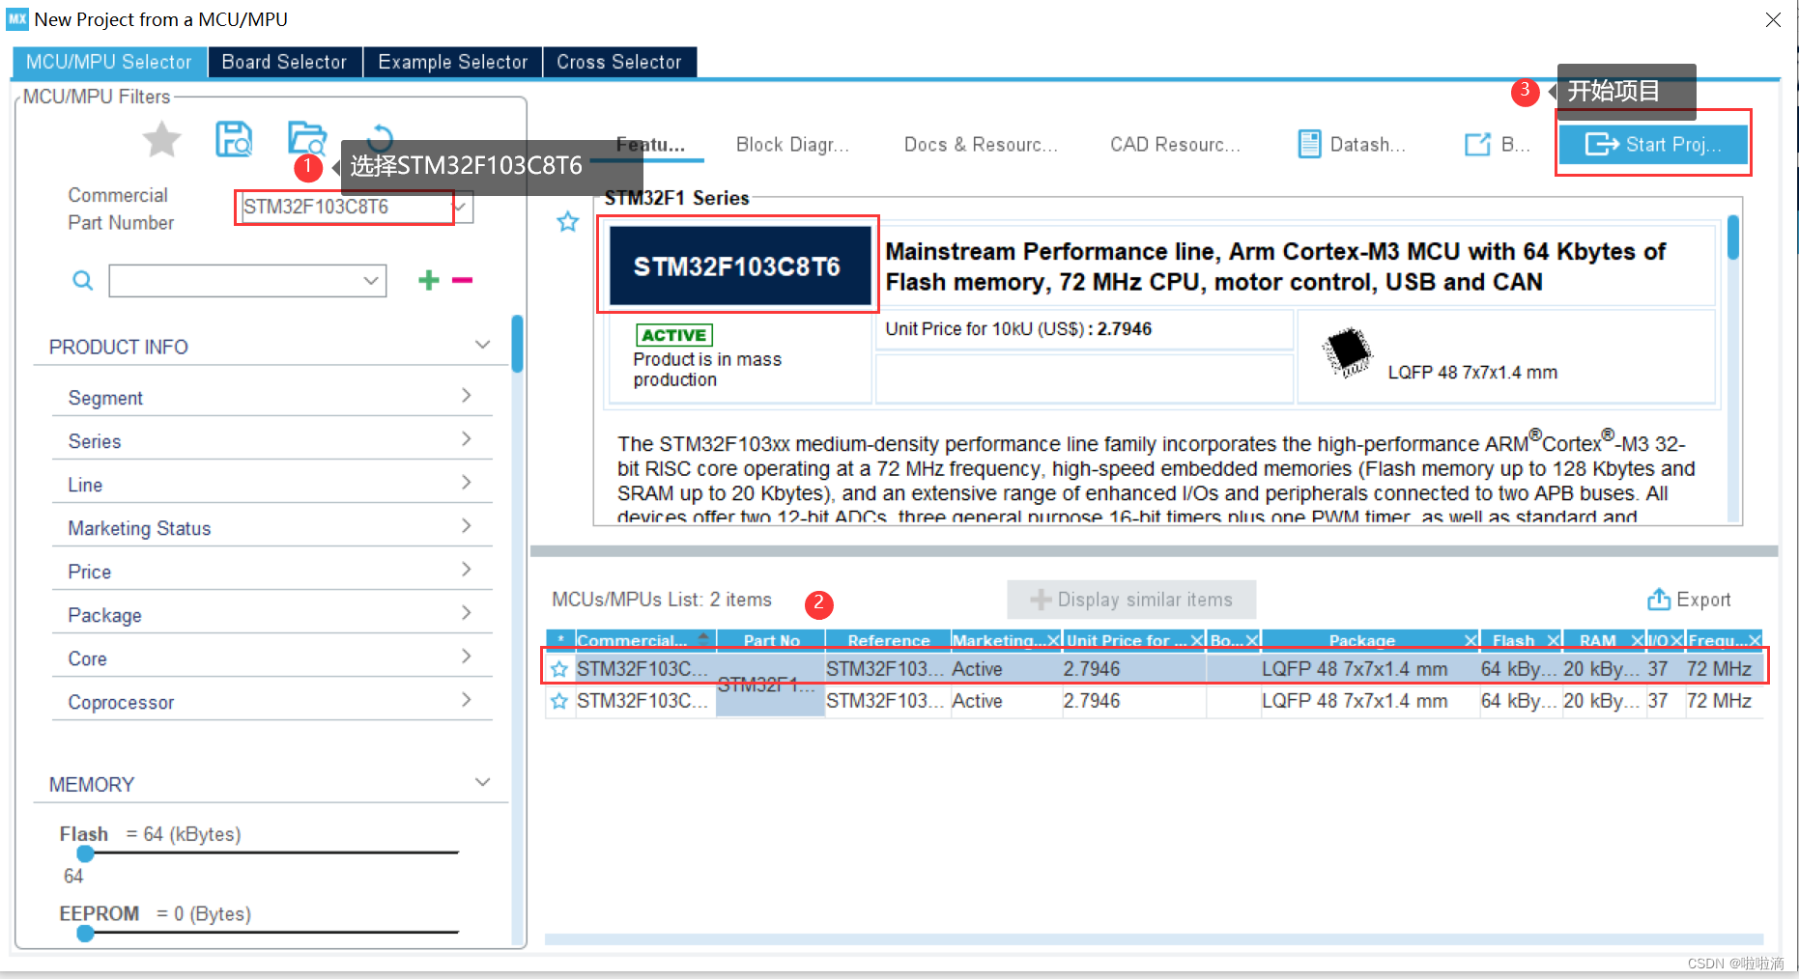
Task: Expand the Price filter
Action: [x=466, y=570]
